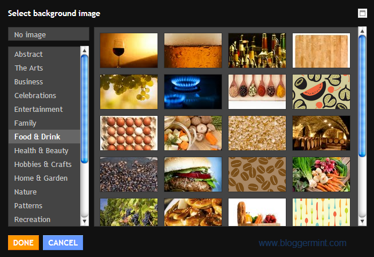Pick the hamburger background image
Screen dimensions: 374x257
coord(193,174)
